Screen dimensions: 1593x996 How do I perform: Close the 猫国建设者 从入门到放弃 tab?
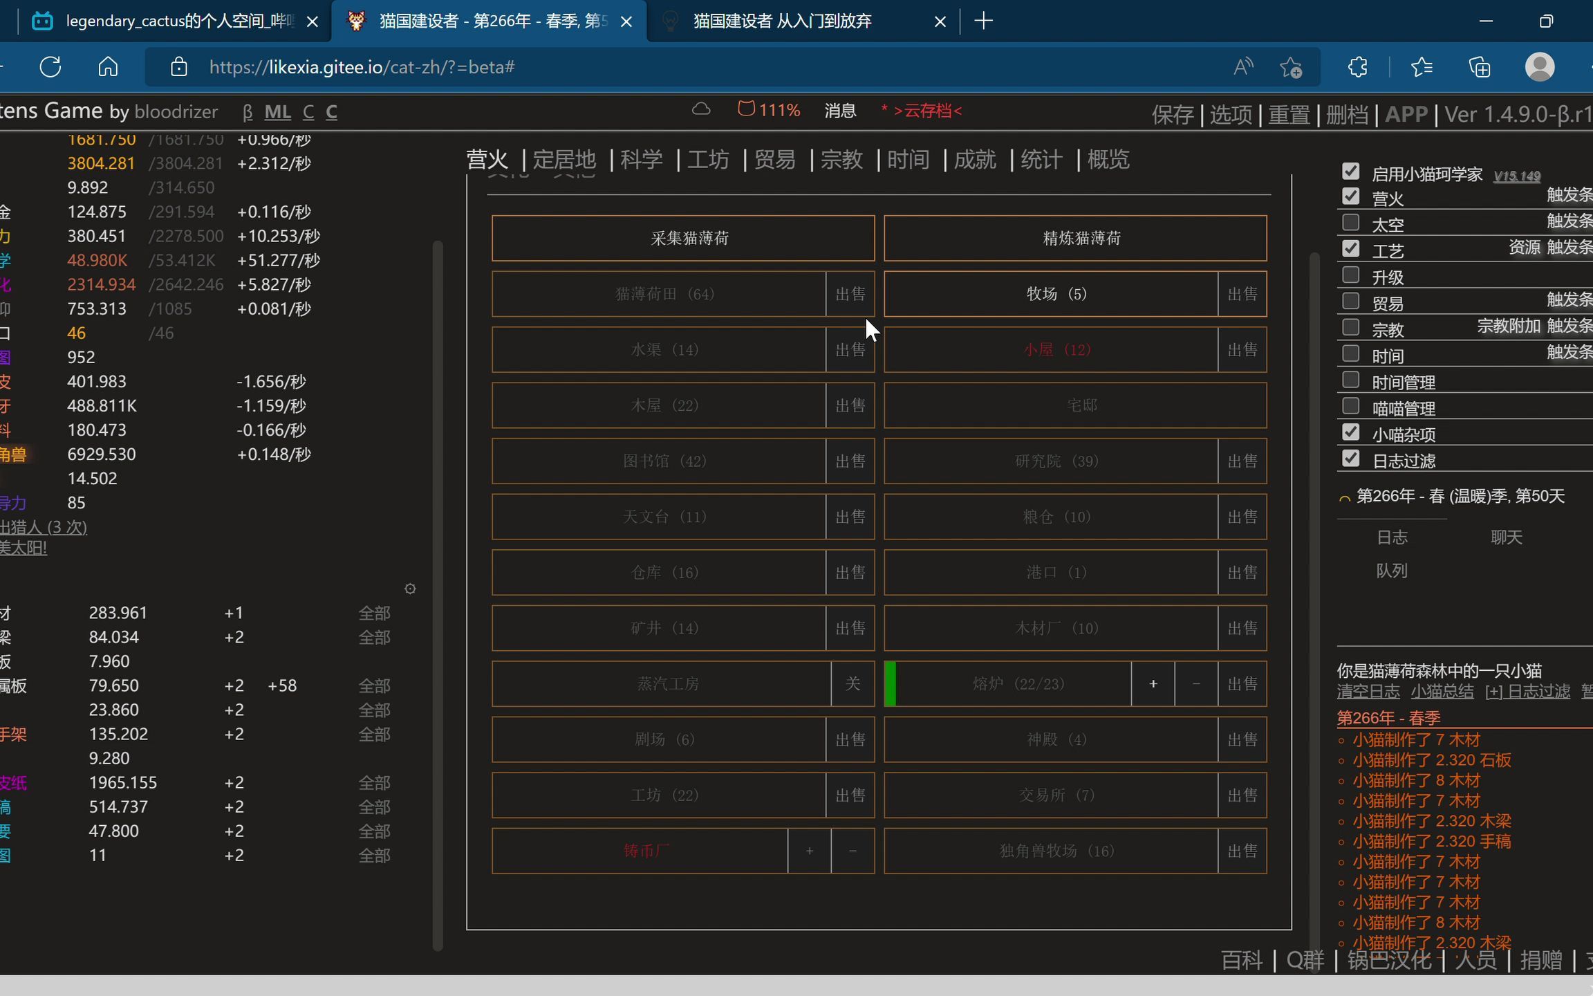click(x=940, y=21)
